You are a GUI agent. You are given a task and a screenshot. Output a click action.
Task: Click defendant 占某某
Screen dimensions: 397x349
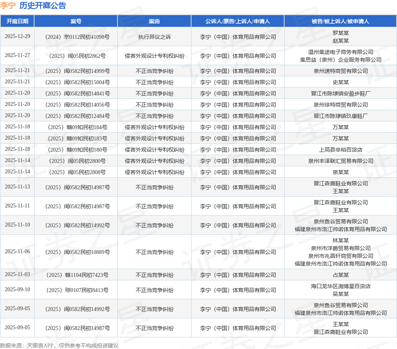point(340,275)
